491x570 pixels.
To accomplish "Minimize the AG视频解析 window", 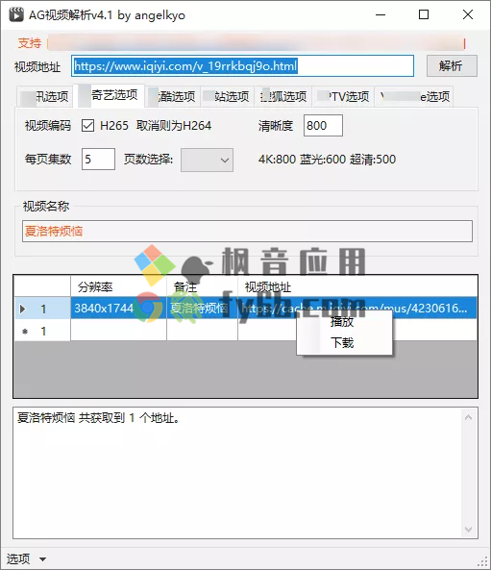I will 381,15.
